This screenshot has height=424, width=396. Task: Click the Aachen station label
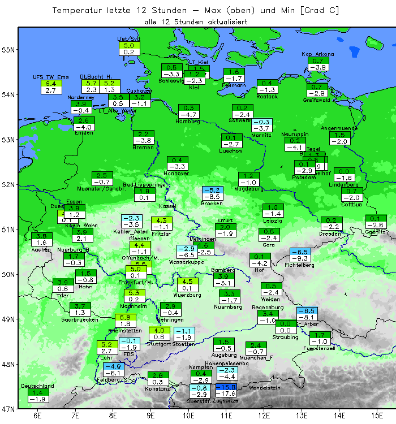tap(41, 250)
